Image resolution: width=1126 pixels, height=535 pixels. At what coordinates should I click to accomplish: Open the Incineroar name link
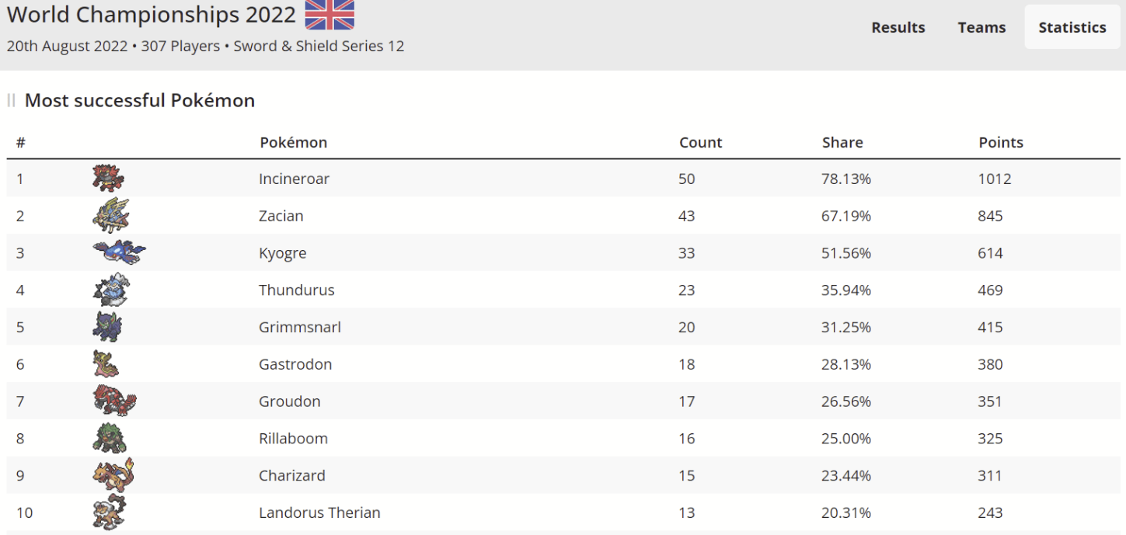(294, 179)
